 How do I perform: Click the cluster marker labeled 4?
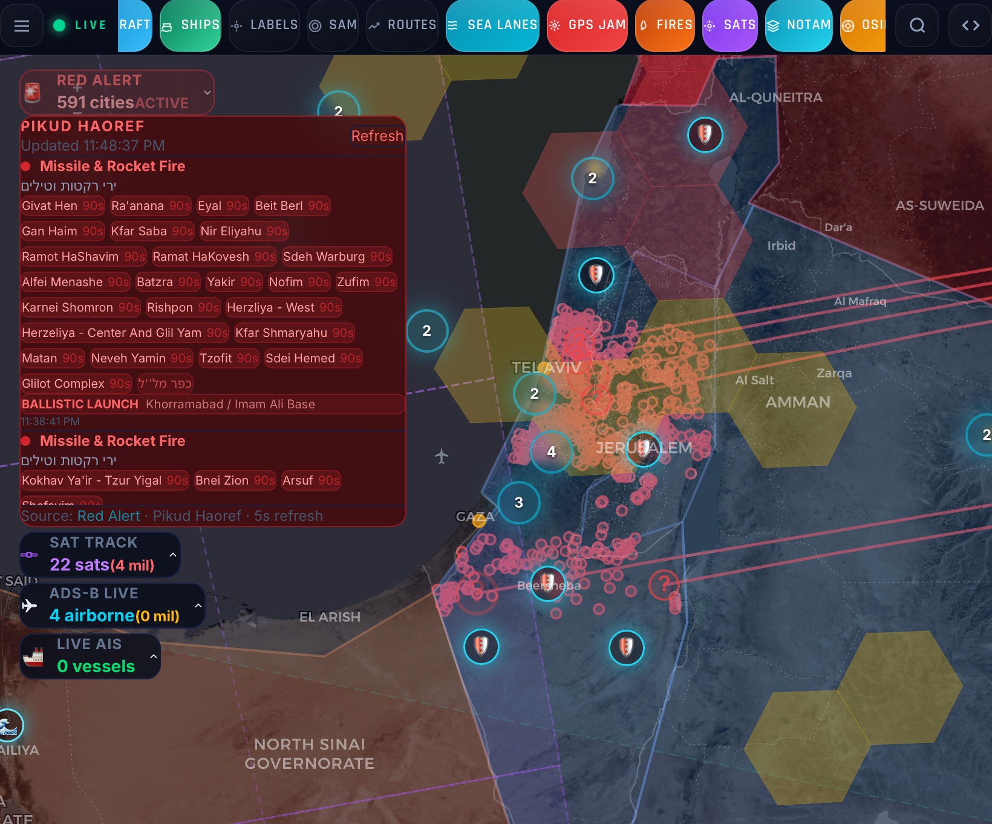click(x=551, y=451)
